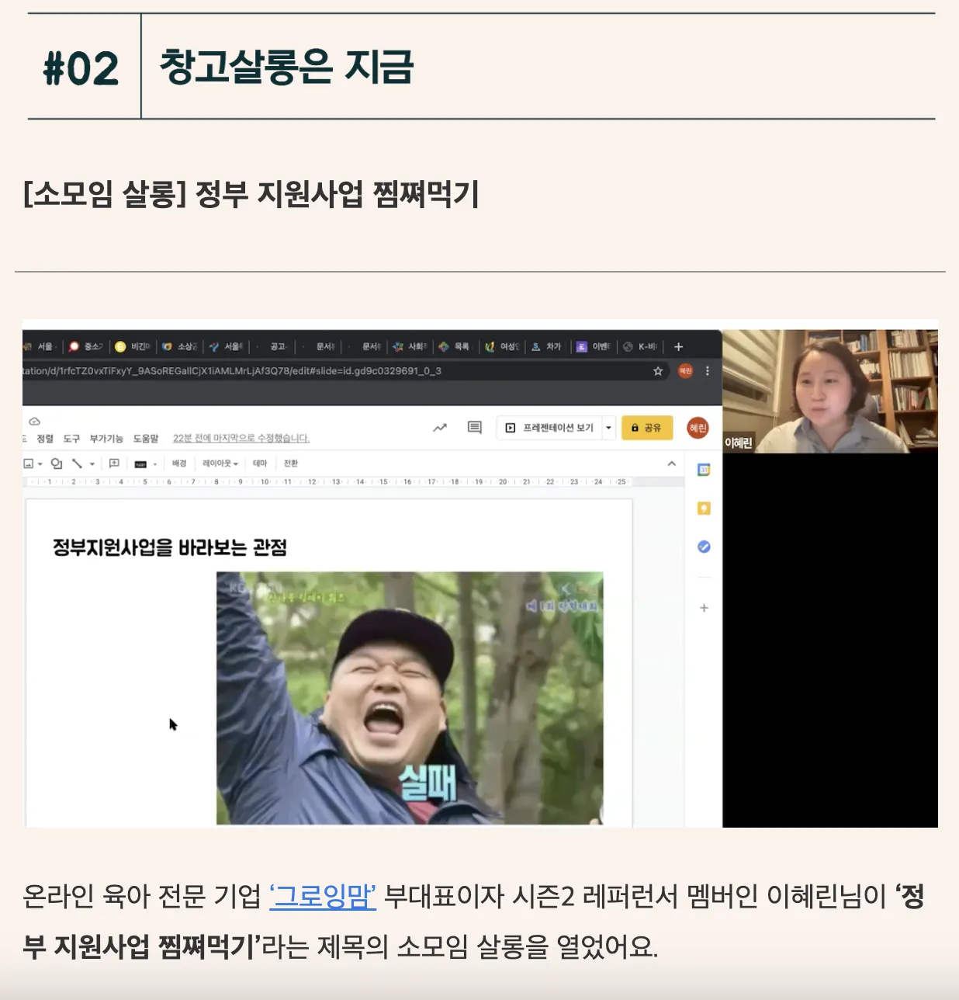Switch to the 공고 browser tab

tap(273, 346)
